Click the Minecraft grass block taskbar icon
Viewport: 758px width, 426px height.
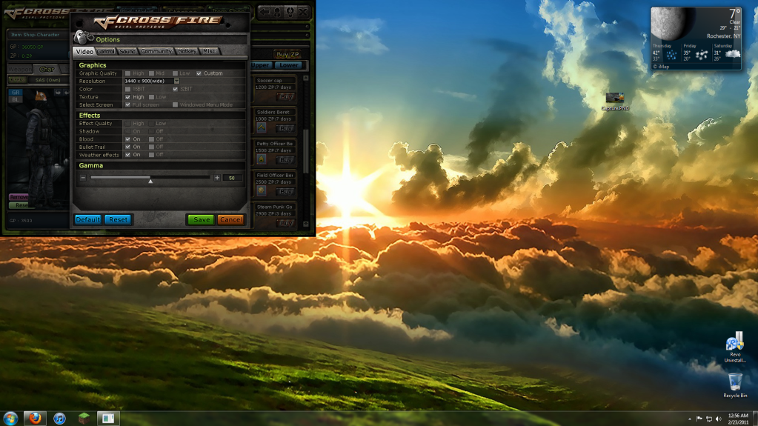tap(83, 418)
